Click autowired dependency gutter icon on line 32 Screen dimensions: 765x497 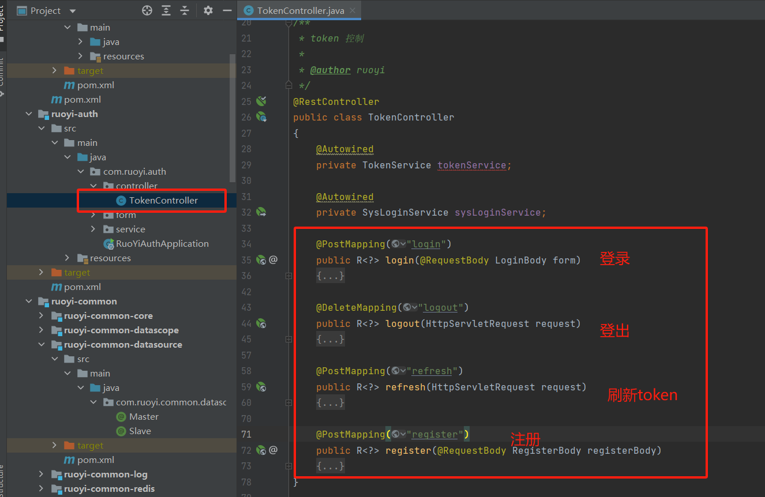tap(261, 212)
